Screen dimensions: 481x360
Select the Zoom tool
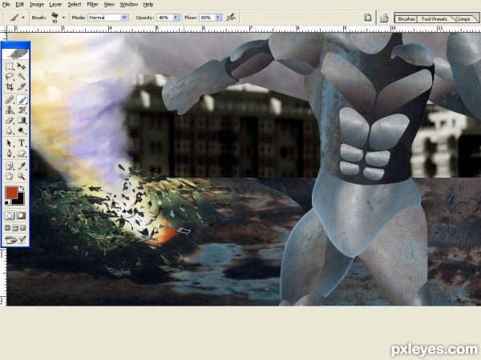[x=21, y=176]
